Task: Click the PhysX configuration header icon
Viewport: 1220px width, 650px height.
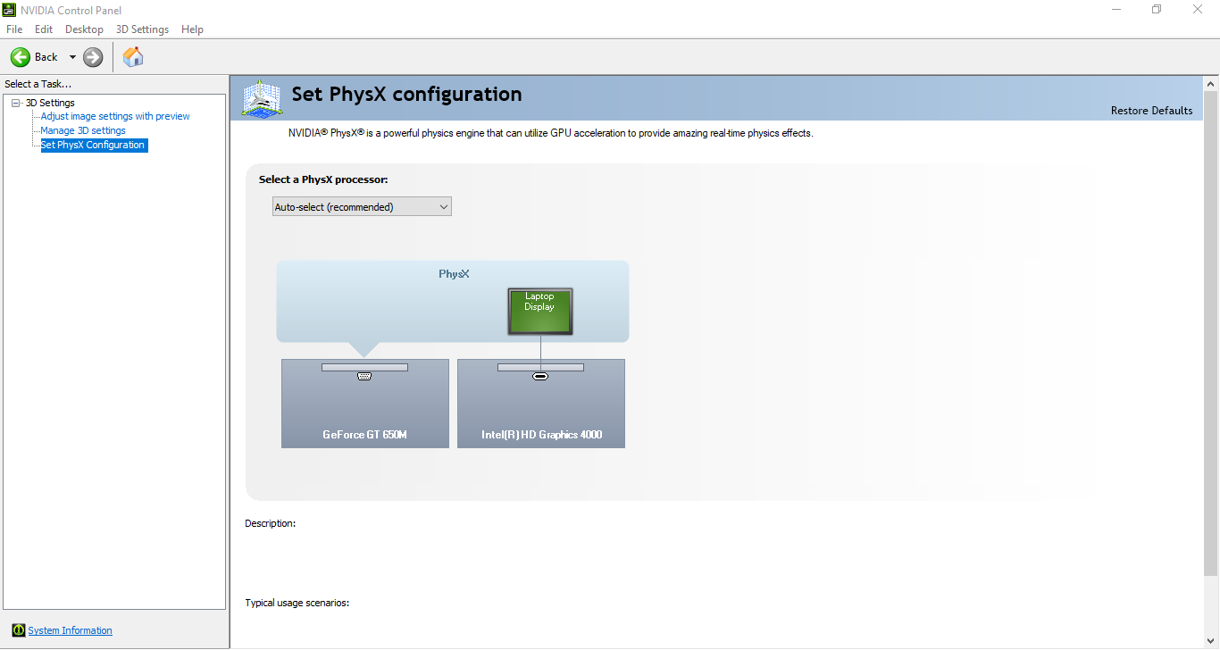Action: click(262, 98)
